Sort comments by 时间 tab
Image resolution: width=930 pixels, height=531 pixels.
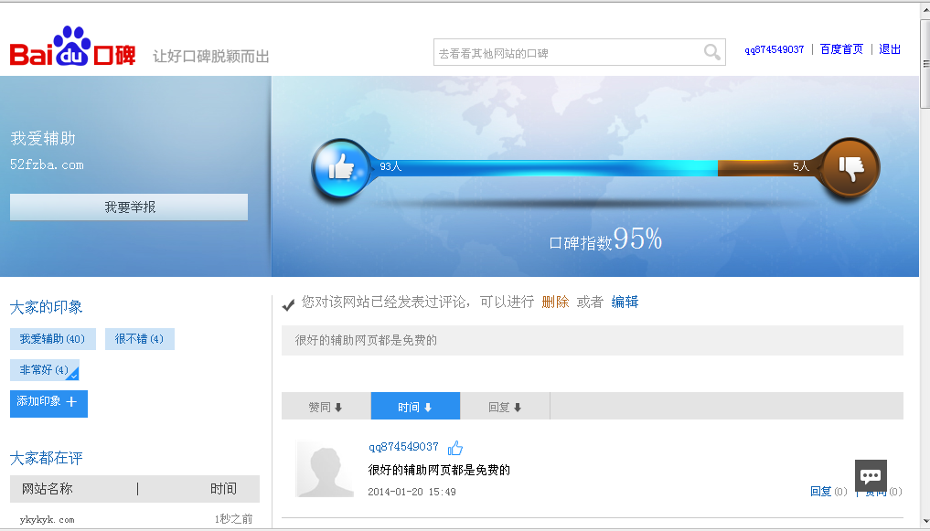tap(415, 407)
